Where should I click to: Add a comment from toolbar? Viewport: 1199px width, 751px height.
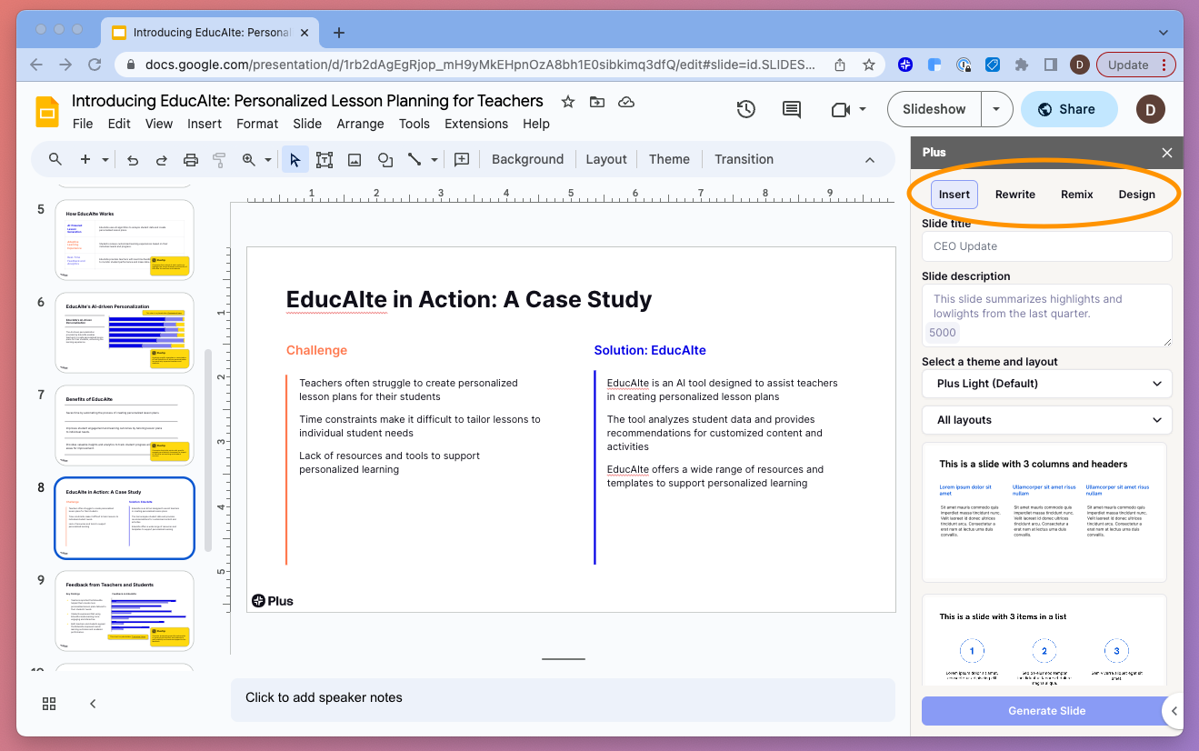point(462,159)
